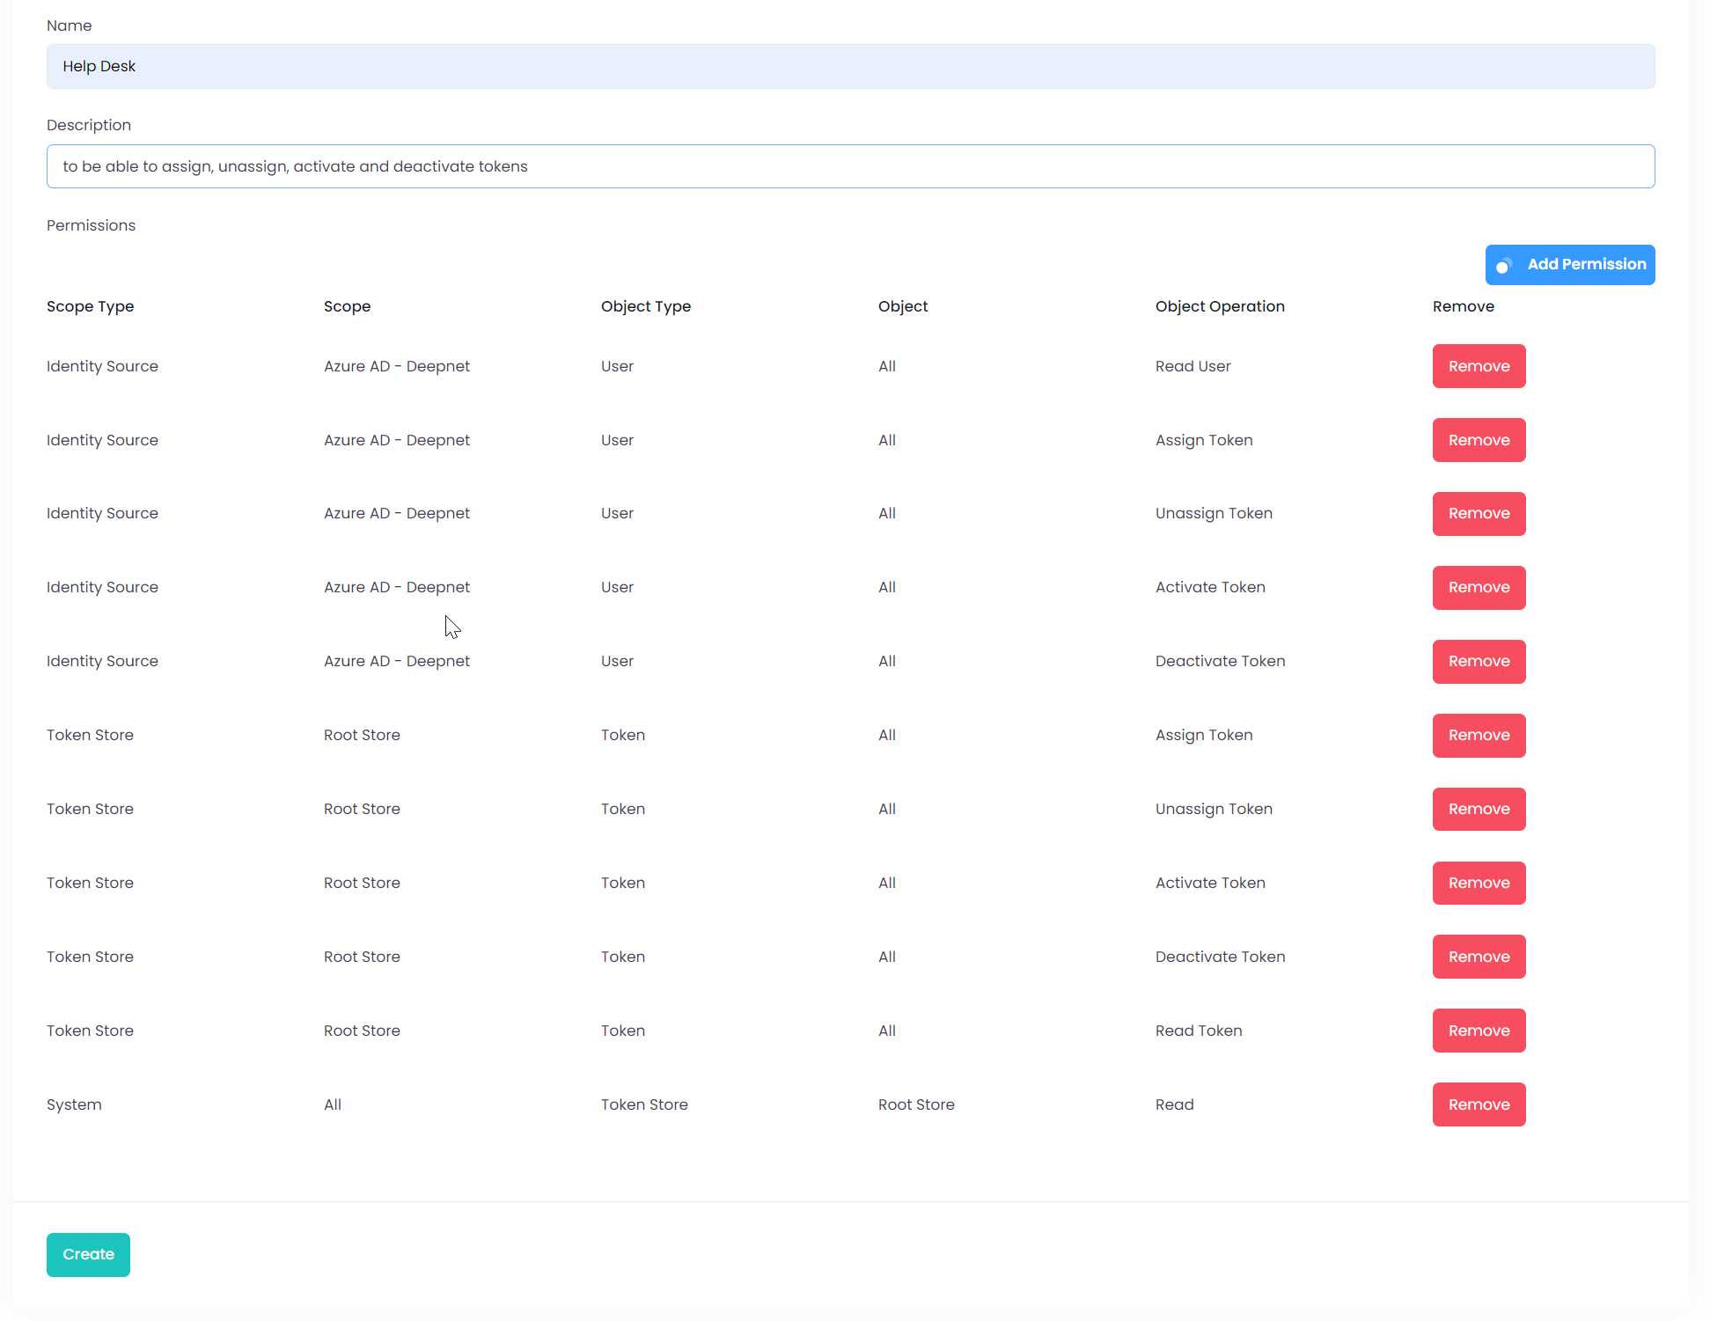1710x1321 pixels.
Task: Click Root Store in the System row
Action: coord(916,1105)
